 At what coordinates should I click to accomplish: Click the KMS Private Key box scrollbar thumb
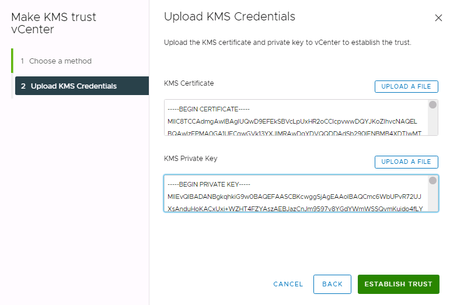(x=432, y=181)
